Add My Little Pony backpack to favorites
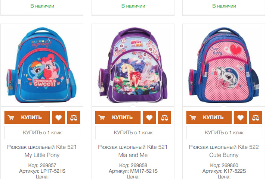 (x=58, y=117)
